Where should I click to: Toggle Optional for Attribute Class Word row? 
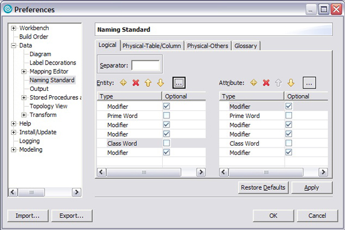pyautogui.click(x=289, y=143)
